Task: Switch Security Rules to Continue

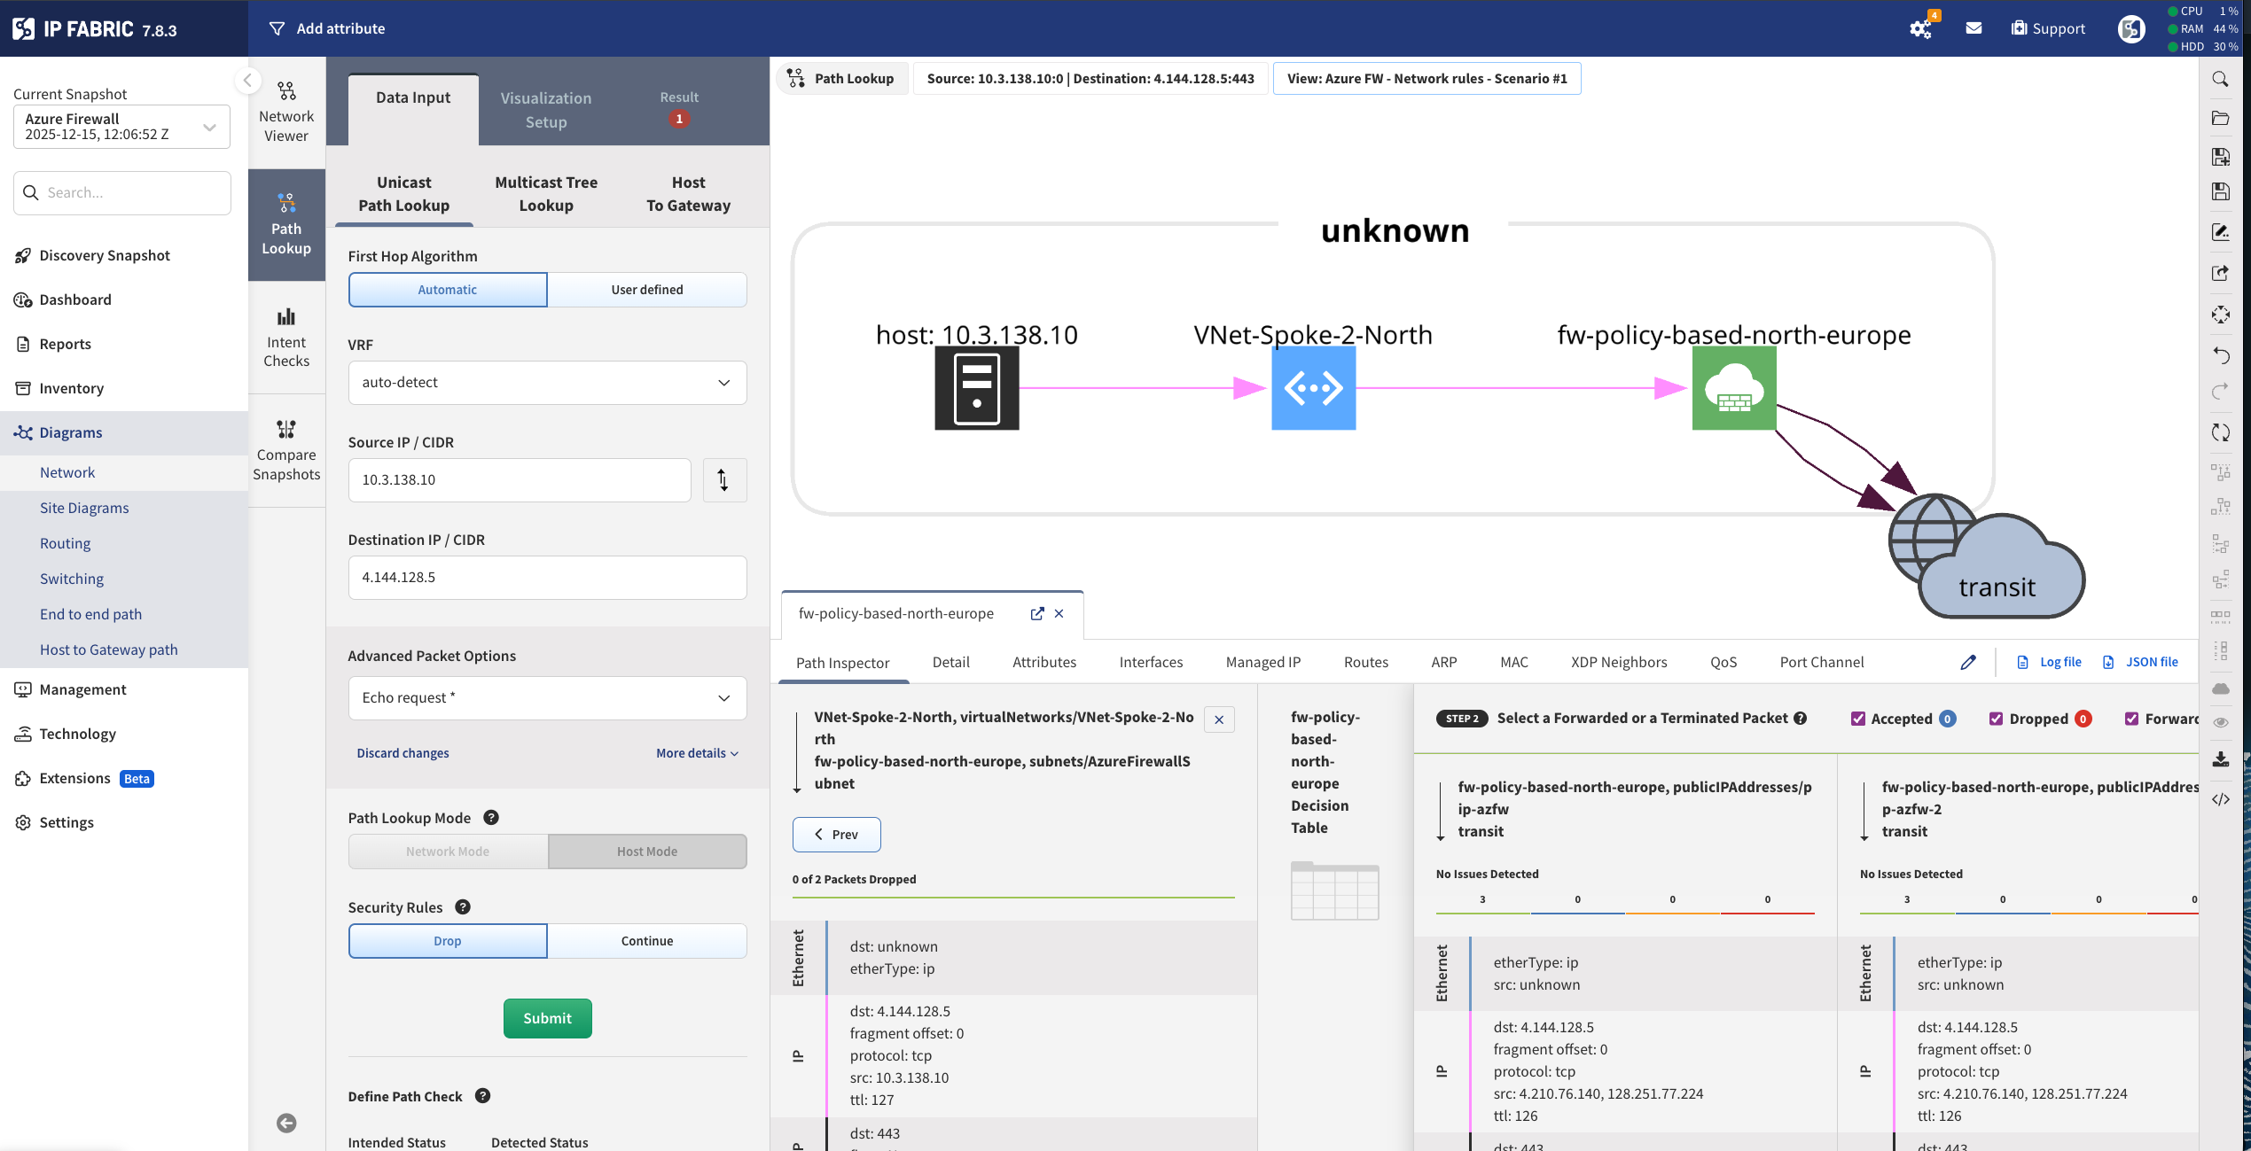Action: click(x=646, y=940)
